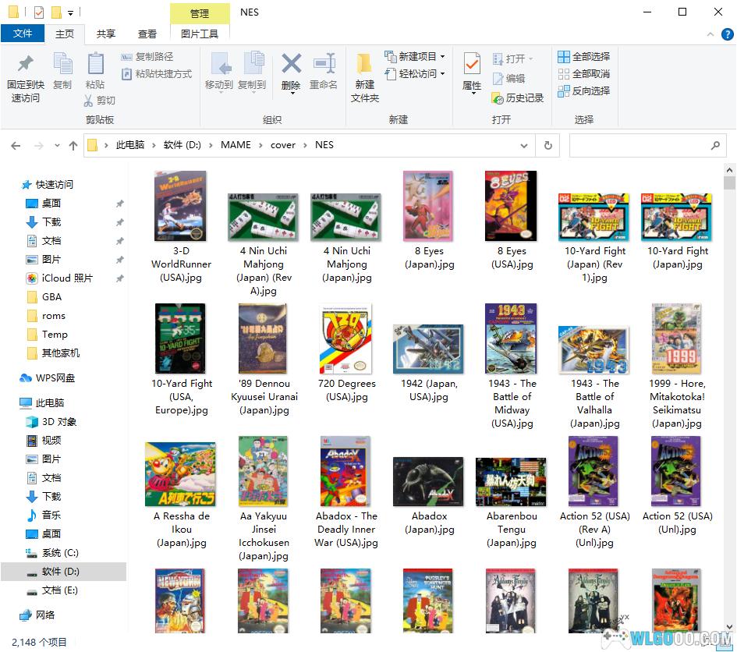Click the refresh button beside address bar
737x652 pixels.
tap(547, 145)
